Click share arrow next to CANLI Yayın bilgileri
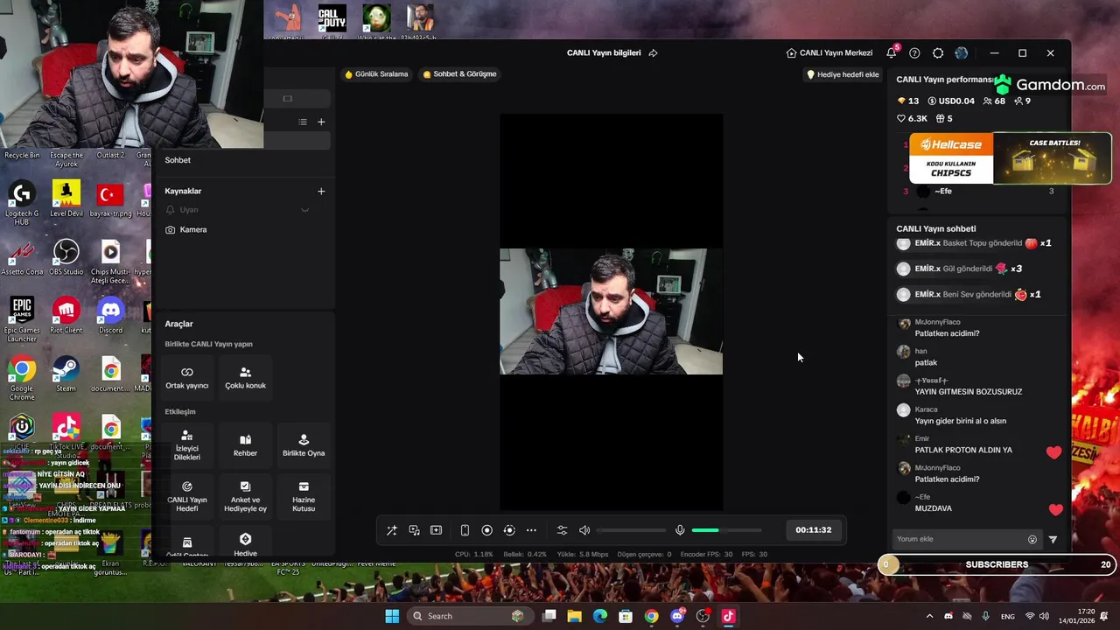This screenshot has height=630, width=1120. pos(653,53)
